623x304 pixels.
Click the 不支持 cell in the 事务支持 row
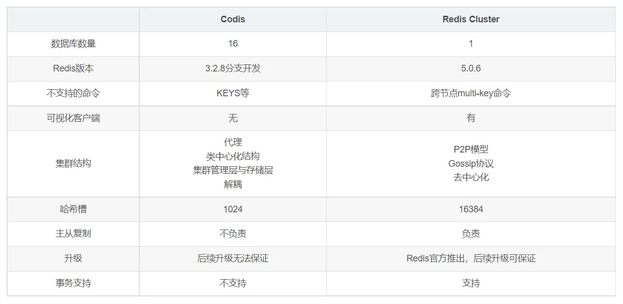tap(233, 283)
